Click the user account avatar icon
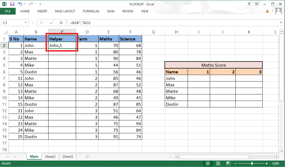Image resolution: width=285 pixels, height=167 pixels. (x=279, y=11)
